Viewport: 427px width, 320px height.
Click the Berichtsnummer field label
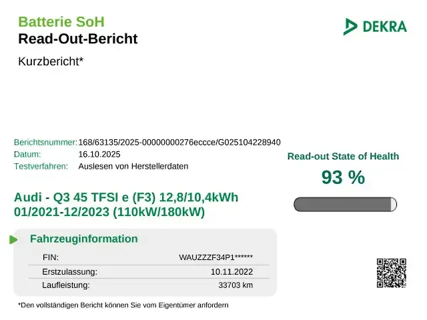[45, 143]
